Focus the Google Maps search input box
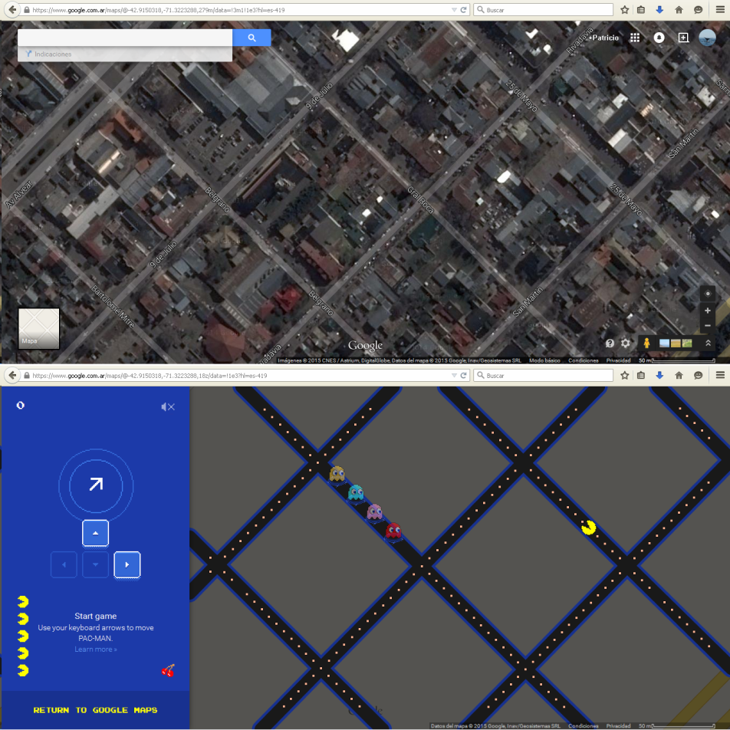730x730 pixels. click(x=125, y=38)
